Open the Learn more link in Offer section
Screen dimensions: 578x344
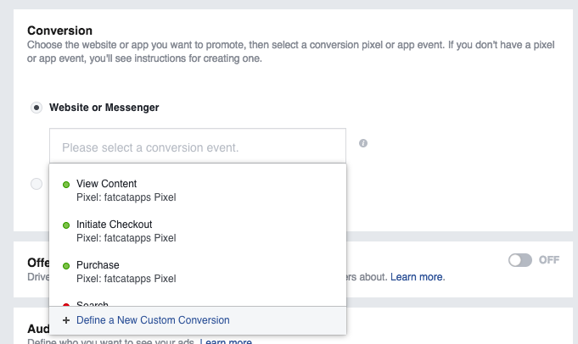(x=418, y=277)
